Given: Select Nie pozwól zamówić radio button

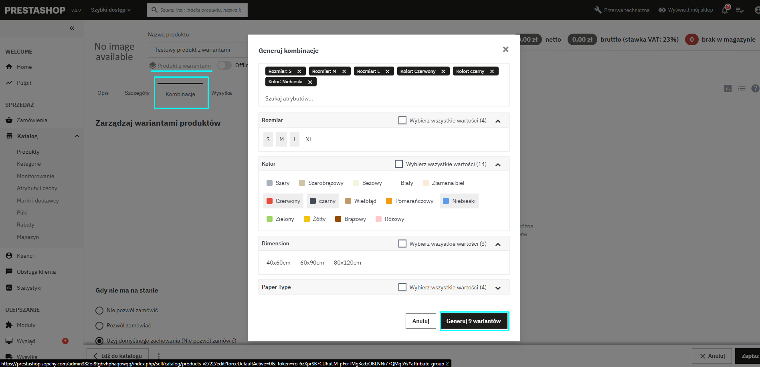Looking at the screenshot, I should pyautogui.click(x=99, y=311).
